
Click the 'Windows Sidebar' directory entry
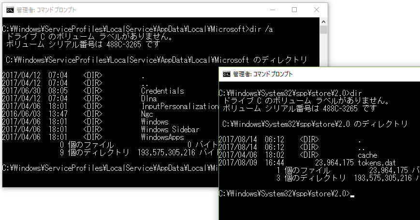point(170,130)
